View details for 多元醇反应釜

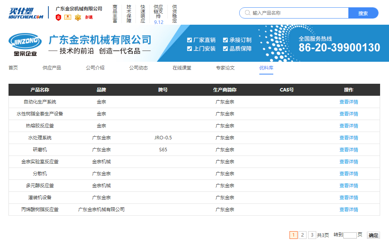click(x=349, y=186)
